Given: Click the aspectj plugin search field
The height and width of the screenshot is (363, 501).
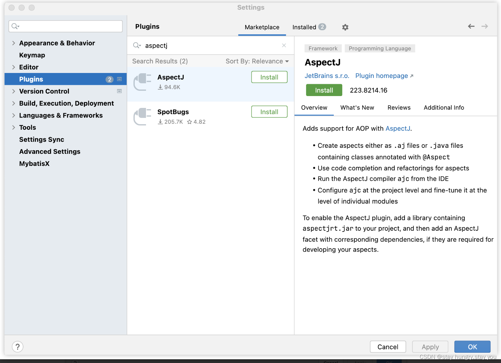Looking at the screenshot, I should [211, 46].
